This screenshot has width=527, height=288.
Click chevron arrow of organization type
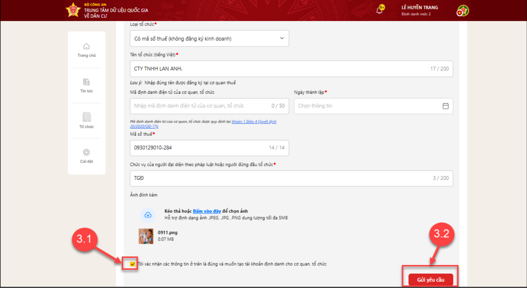point(282,38)
